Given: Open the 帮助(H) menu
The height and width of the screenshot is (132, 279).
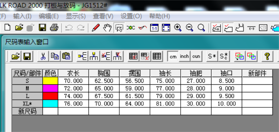Looking at the screenshot, I should (159, 16).
